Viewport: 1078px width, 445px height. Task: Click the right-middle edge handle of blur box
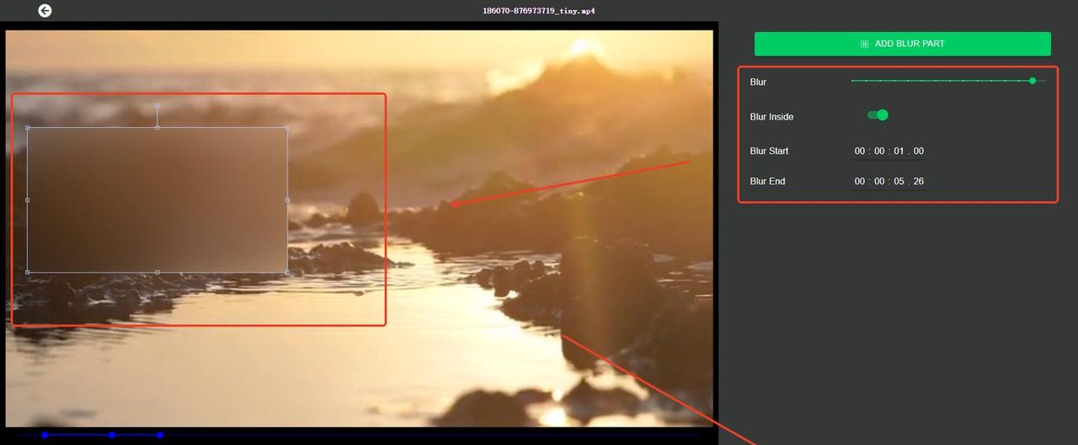tap(287, 200)
